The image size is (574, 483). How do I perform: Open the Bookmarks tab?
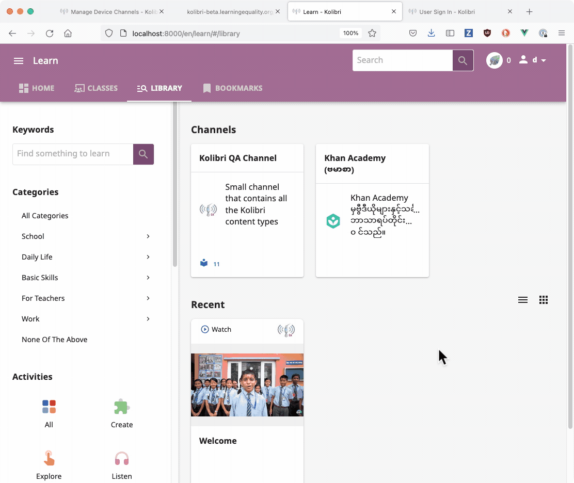pyautogui.click(x=232, y=88)
